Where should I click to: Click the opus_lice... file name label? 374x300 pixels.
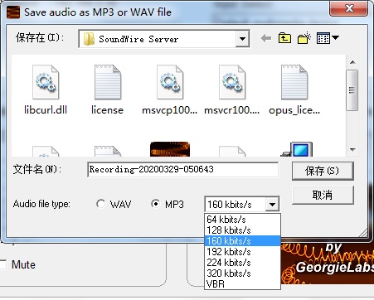(x=294, y=110)
